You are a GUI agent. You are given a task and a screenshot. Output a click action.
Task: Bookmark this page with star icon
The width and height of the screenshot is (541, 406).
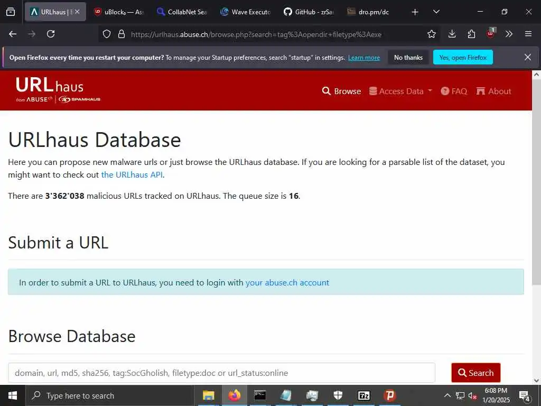(x=431, y=34)
